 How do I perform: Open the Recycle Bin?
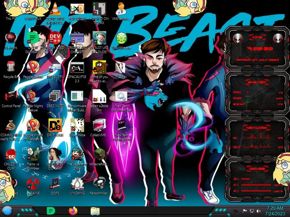click(11, 67)
